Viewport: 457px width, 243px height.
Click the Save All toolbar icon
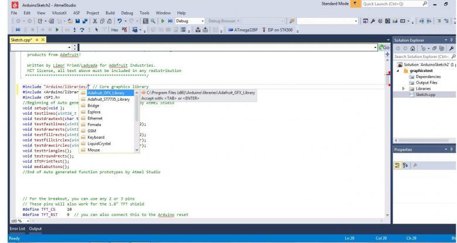[86, 21]
